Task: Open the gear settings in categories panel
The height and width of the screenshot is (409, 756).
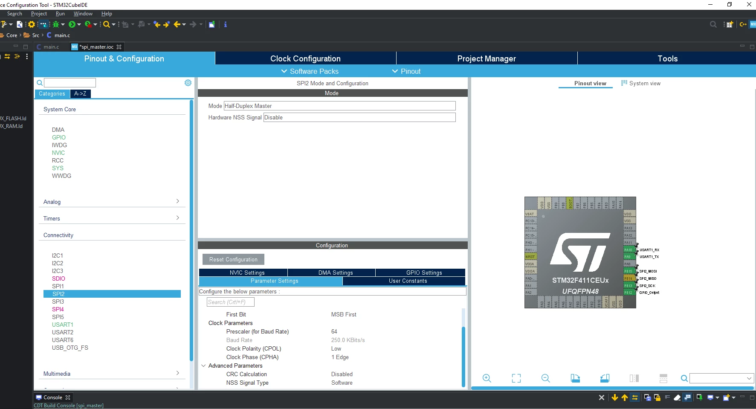Action: click(x=188, y=83)
